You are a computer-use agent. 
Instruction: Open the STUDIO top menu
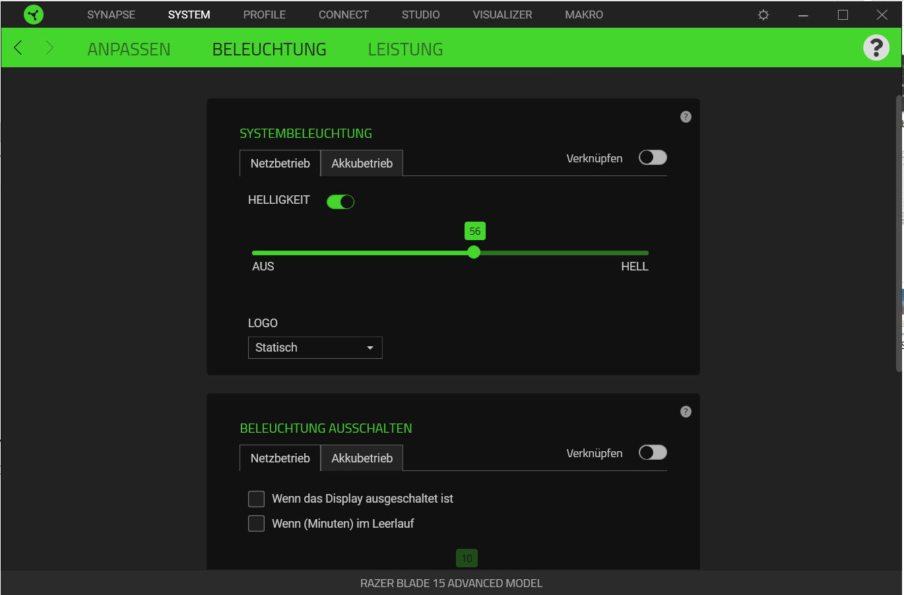(421, 15)
